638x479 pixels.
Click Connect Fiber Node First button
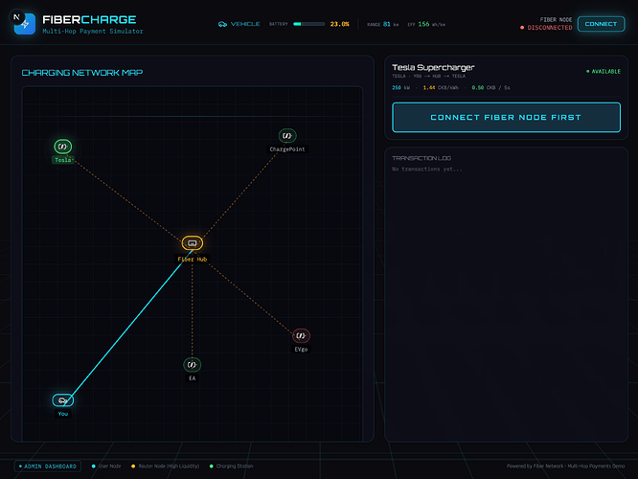pyautogui.click(x=506, y=117)
